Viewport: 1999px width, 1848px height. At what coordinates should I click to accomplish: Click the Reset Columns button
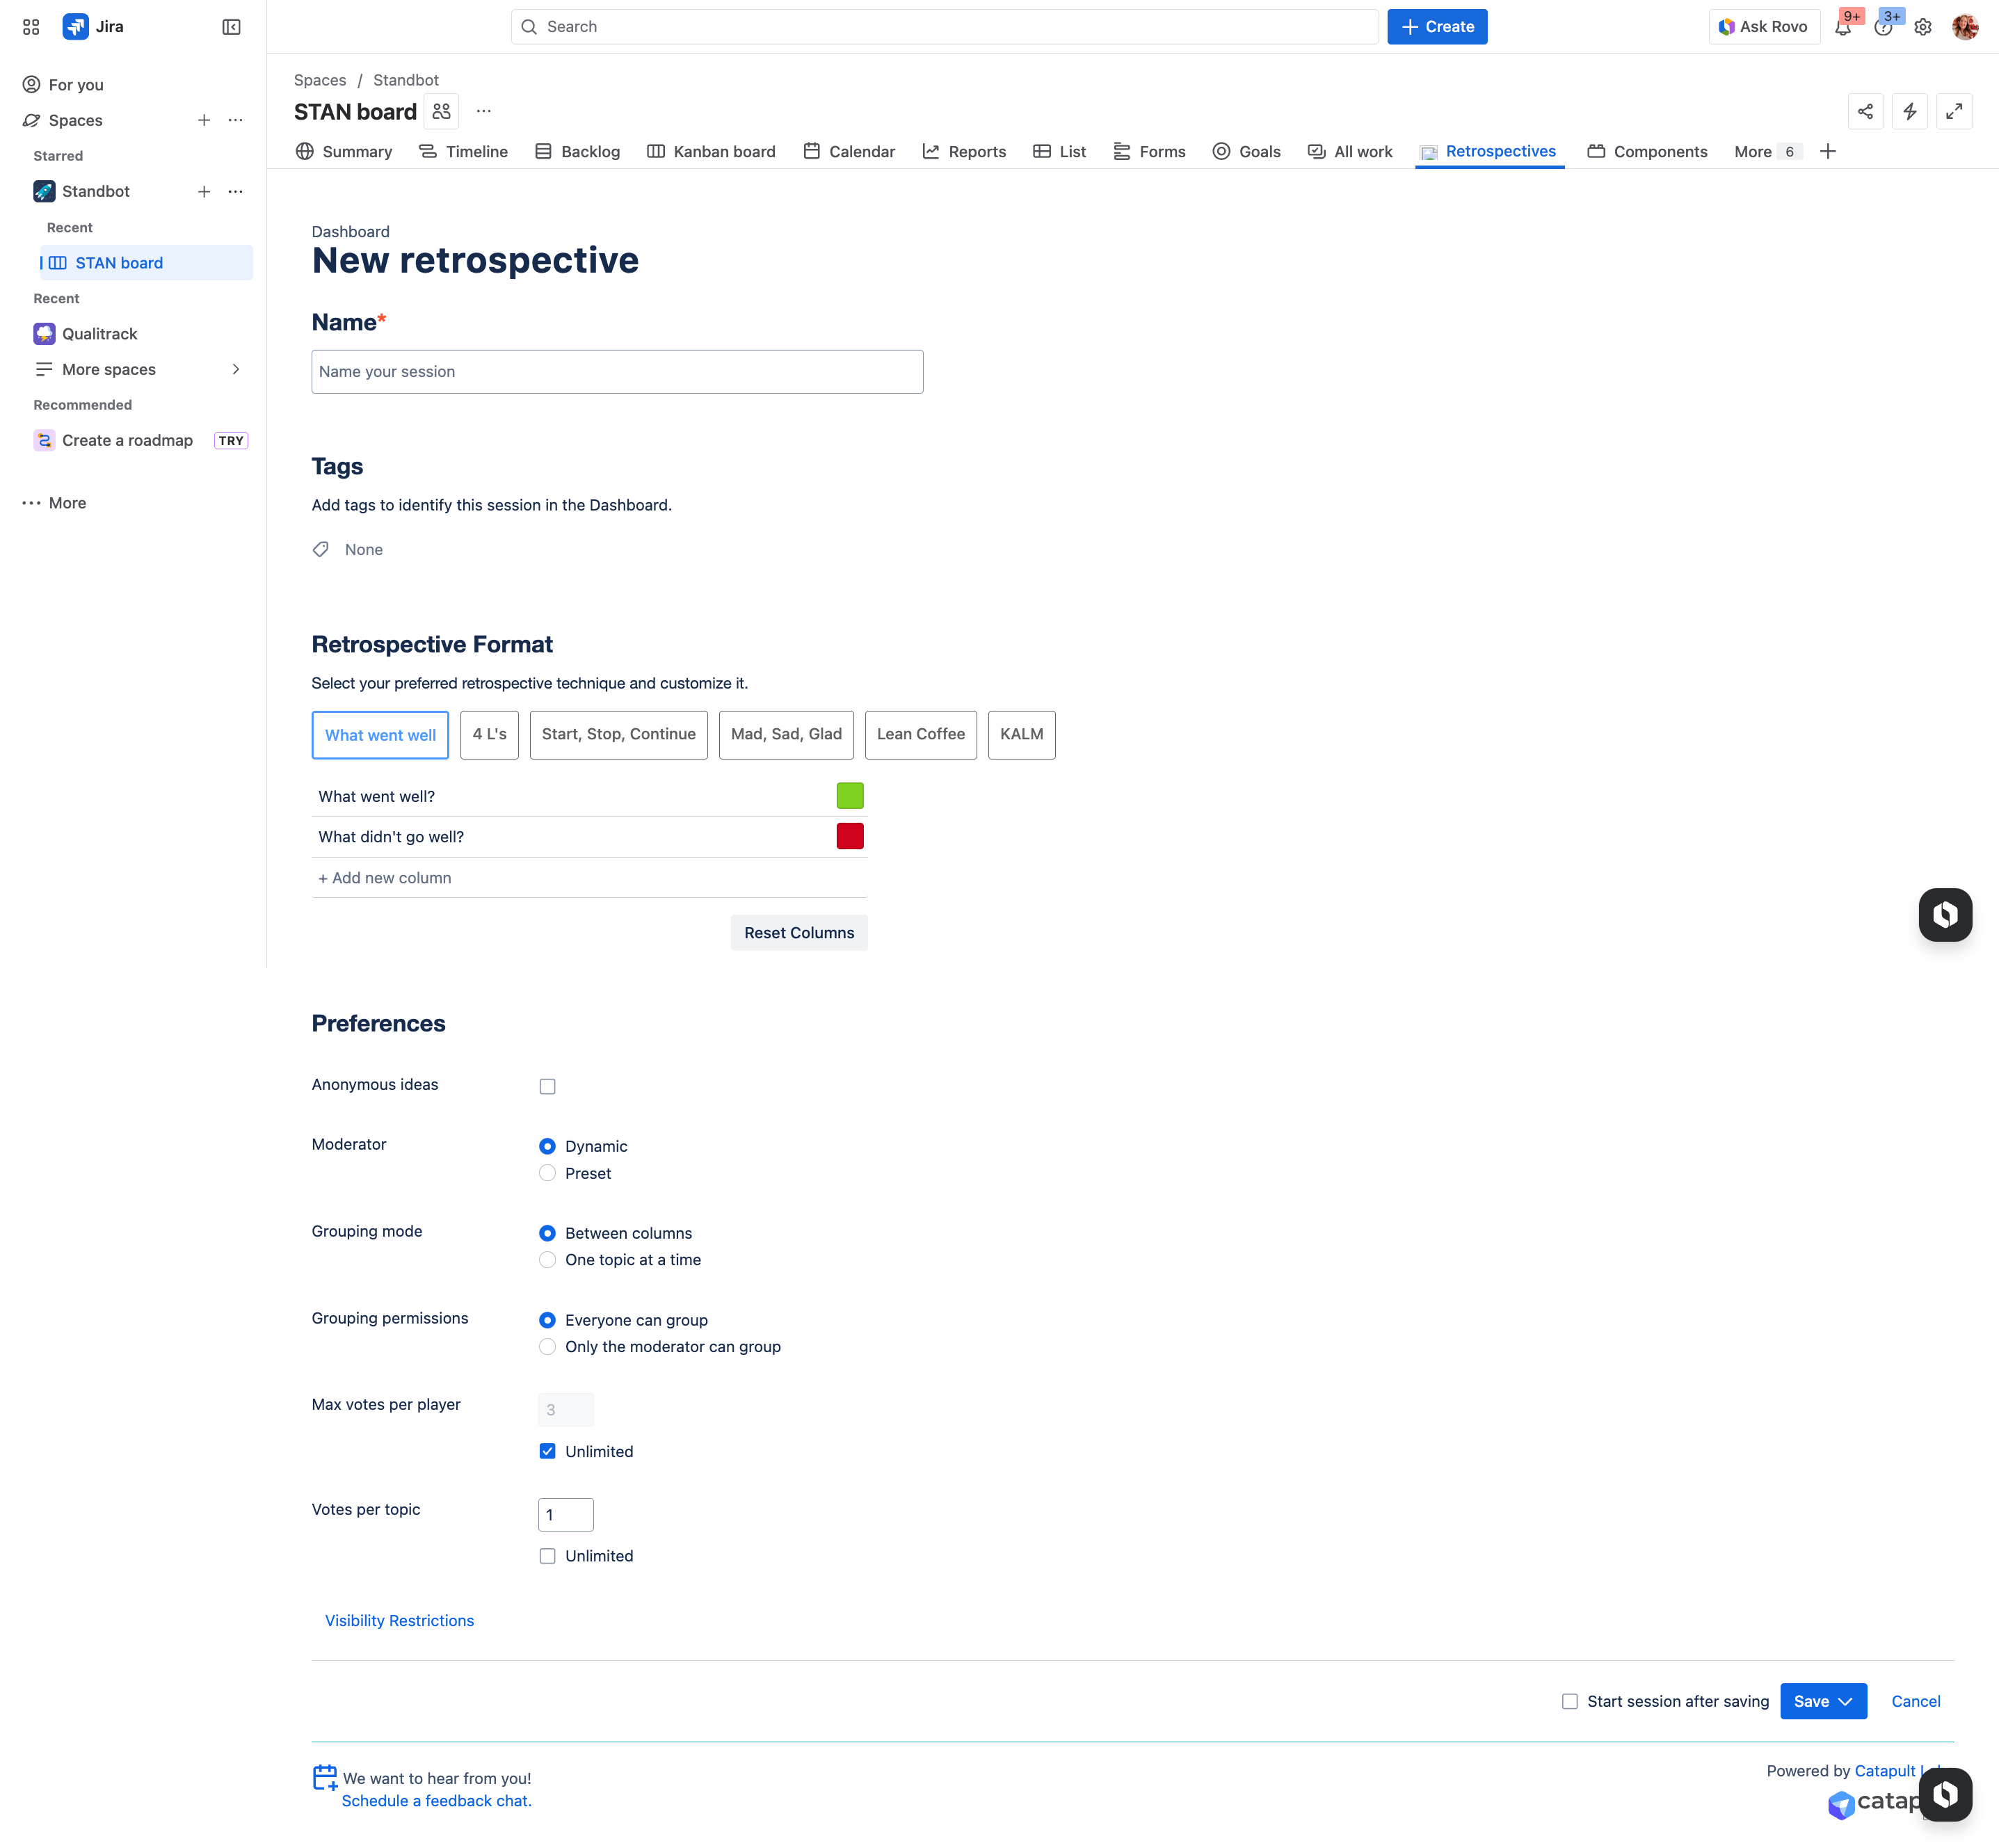(798, 932)
